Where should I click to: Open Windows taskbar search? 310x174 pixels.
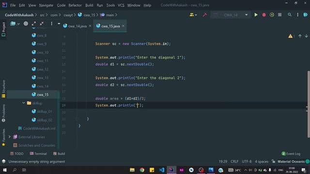click(15, 170)
